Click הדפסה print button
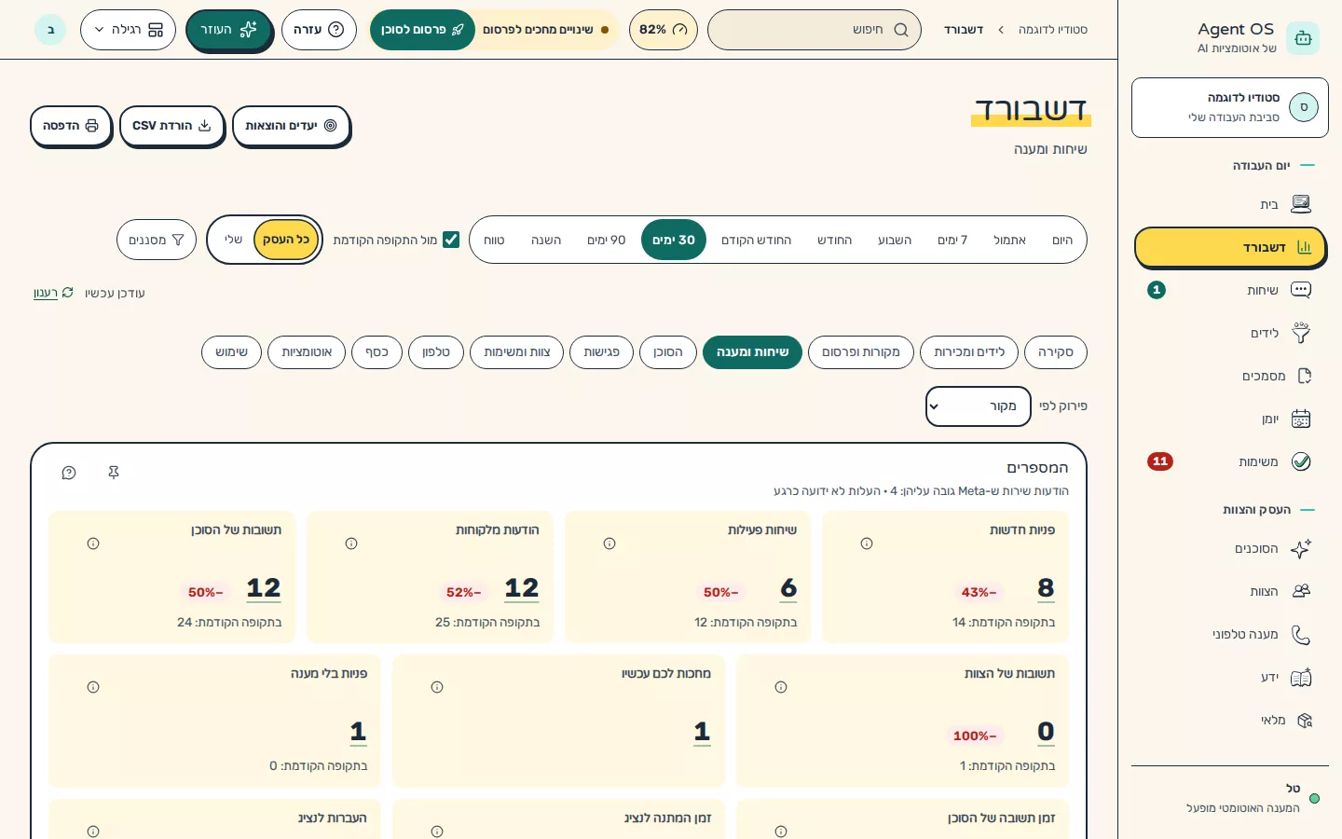The width and height of the screenshot is (1342, 839). pos(71,126)
